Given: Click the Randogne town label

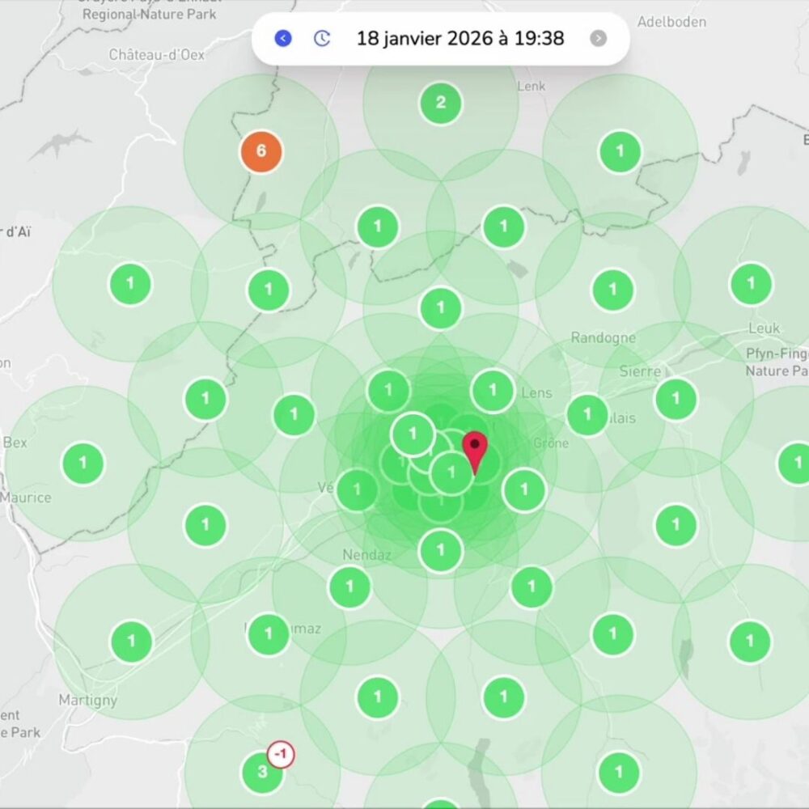Looking at the screenshot, I should click(x=603, y=337).
